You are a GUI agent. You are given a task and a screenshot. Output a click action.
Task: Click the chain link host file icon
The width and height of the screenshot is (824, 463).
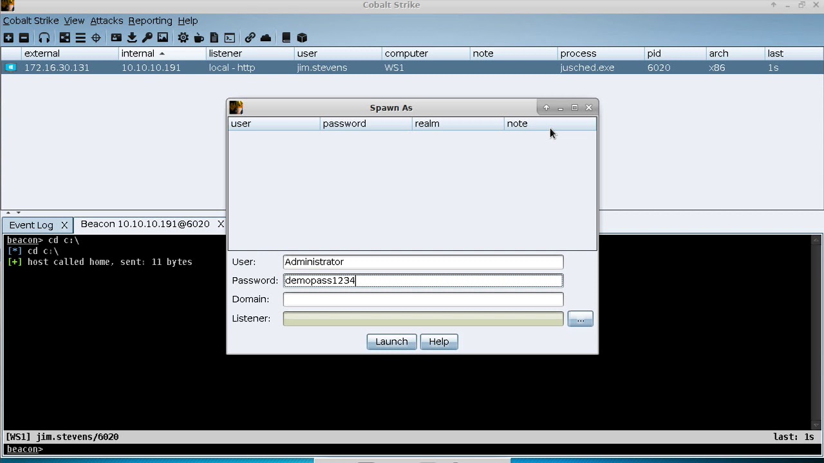250,38
